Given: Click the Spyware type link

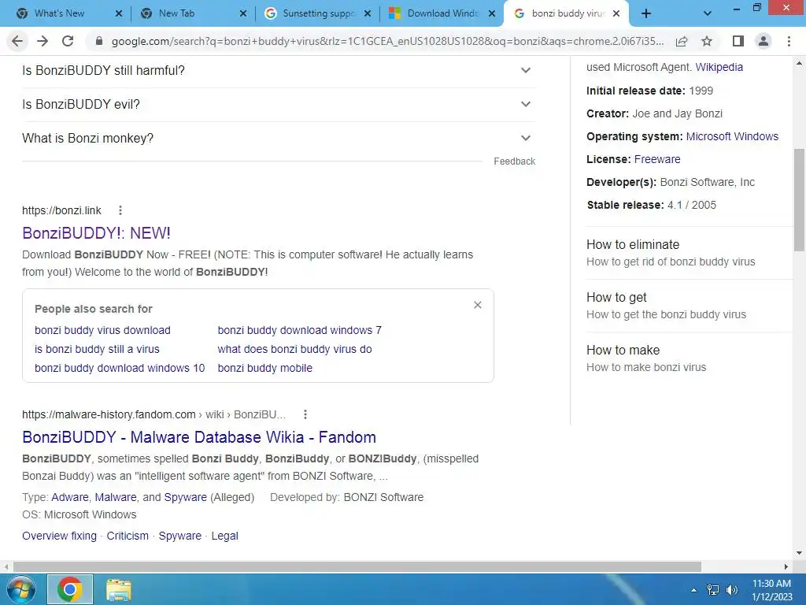Looking at the screenshot, I should [x=185, y=498].
